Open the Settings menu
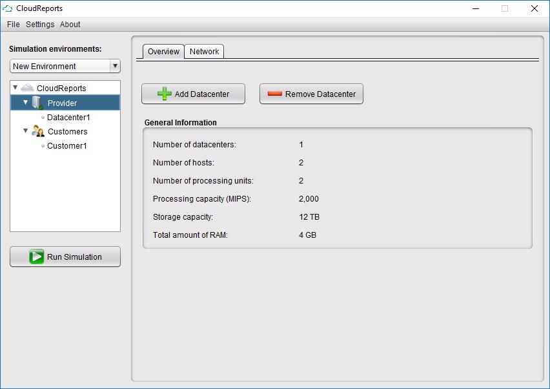The width and height of the screenshot is (550, 389). click(x=40, y=24)
